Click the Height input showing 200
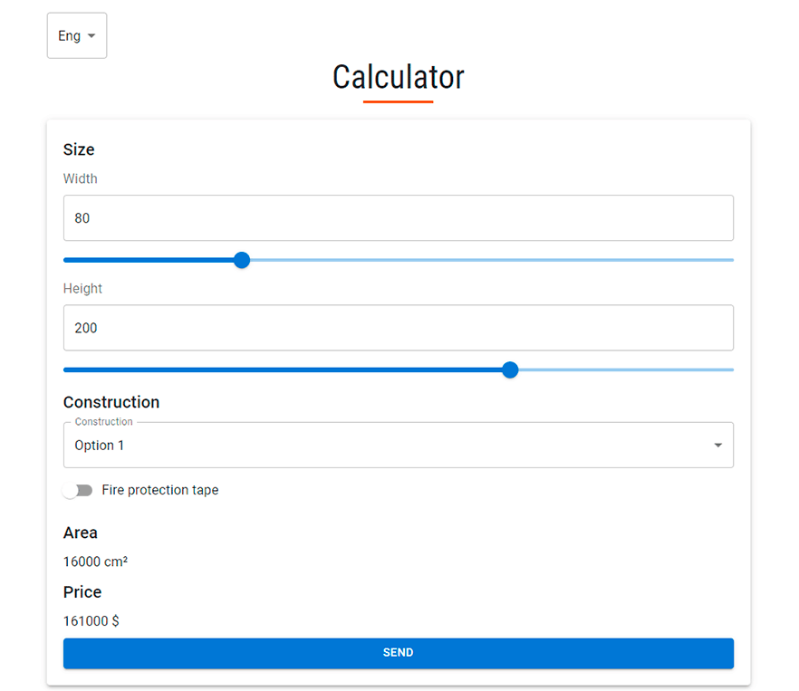The image size is (799, 691). 399,328
